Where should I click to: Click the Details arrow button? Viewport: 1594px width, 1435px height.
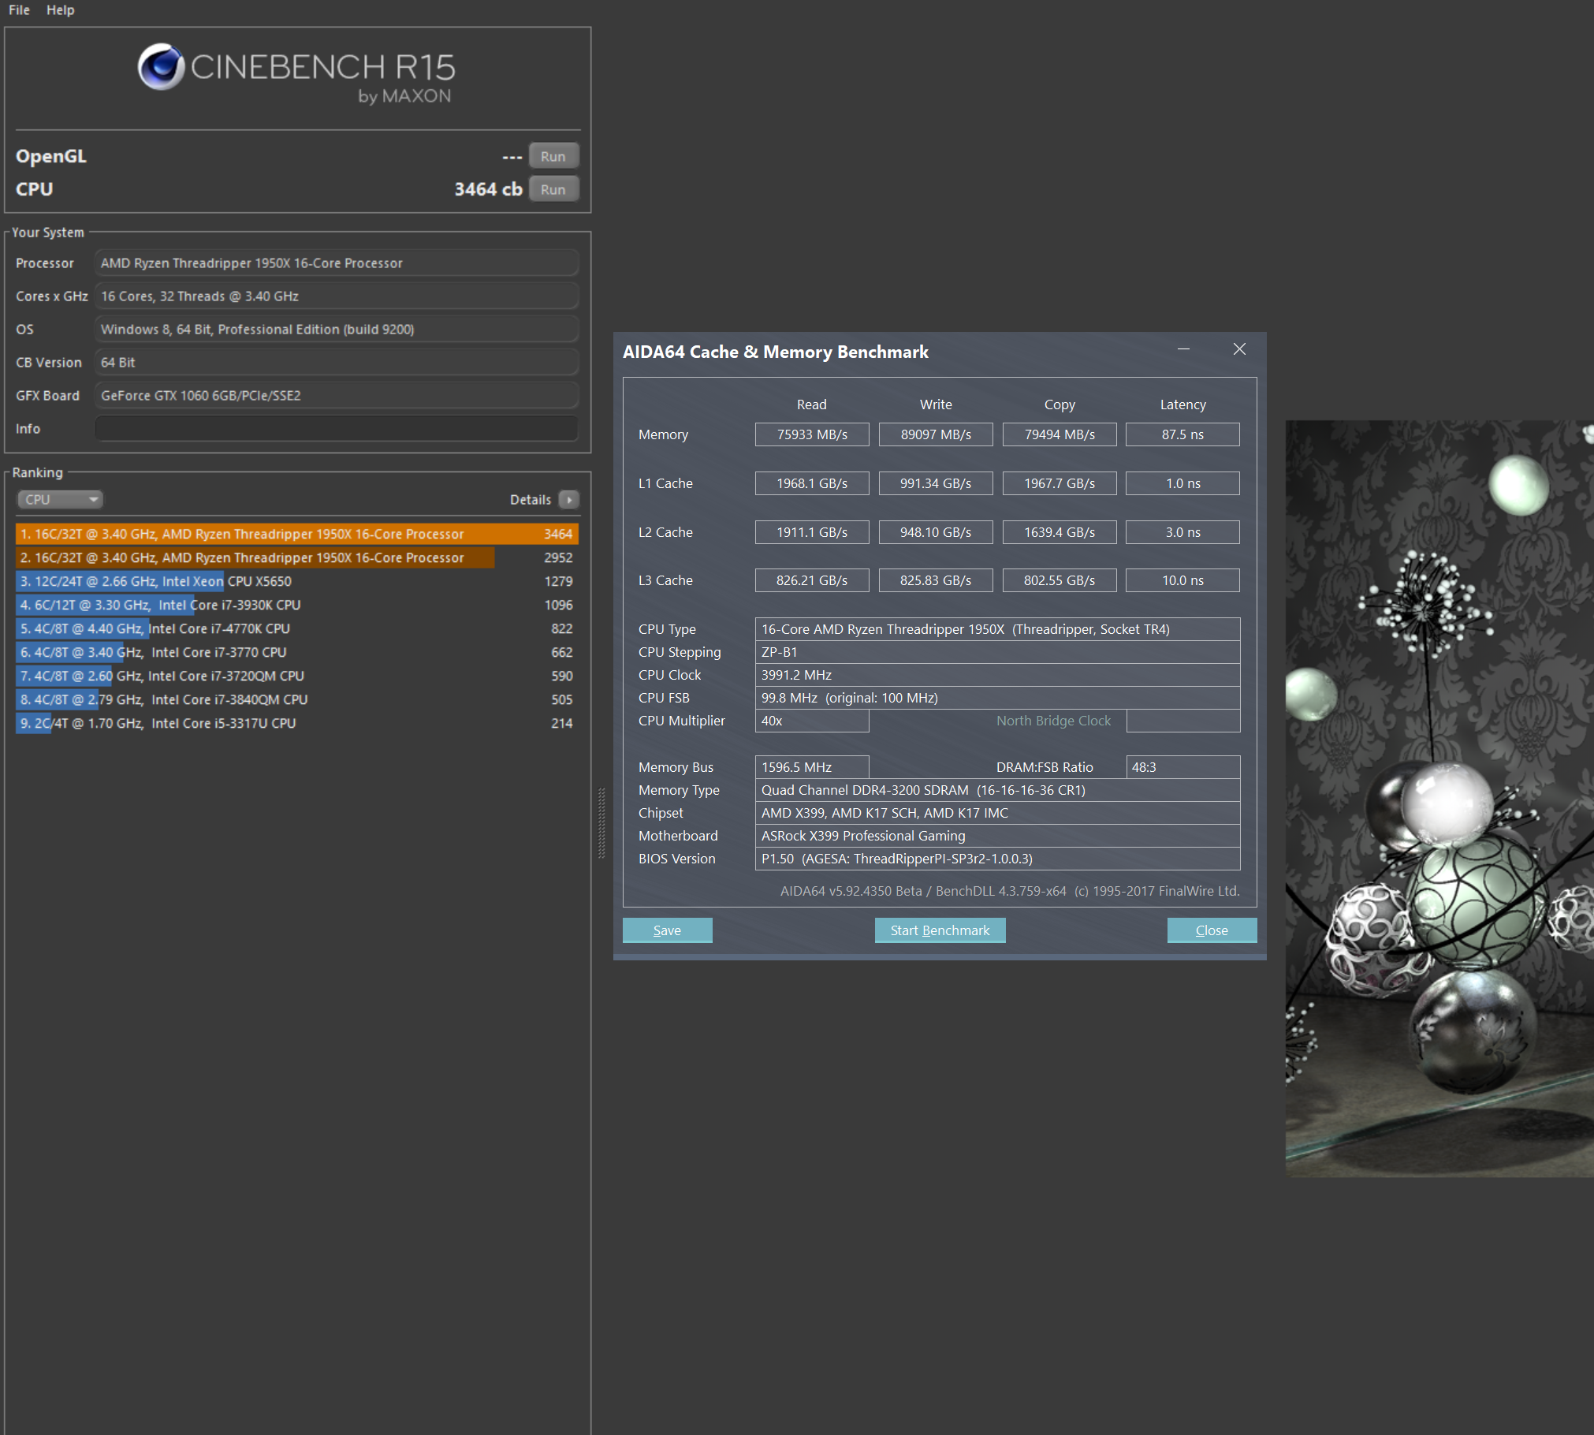[568, 499]
